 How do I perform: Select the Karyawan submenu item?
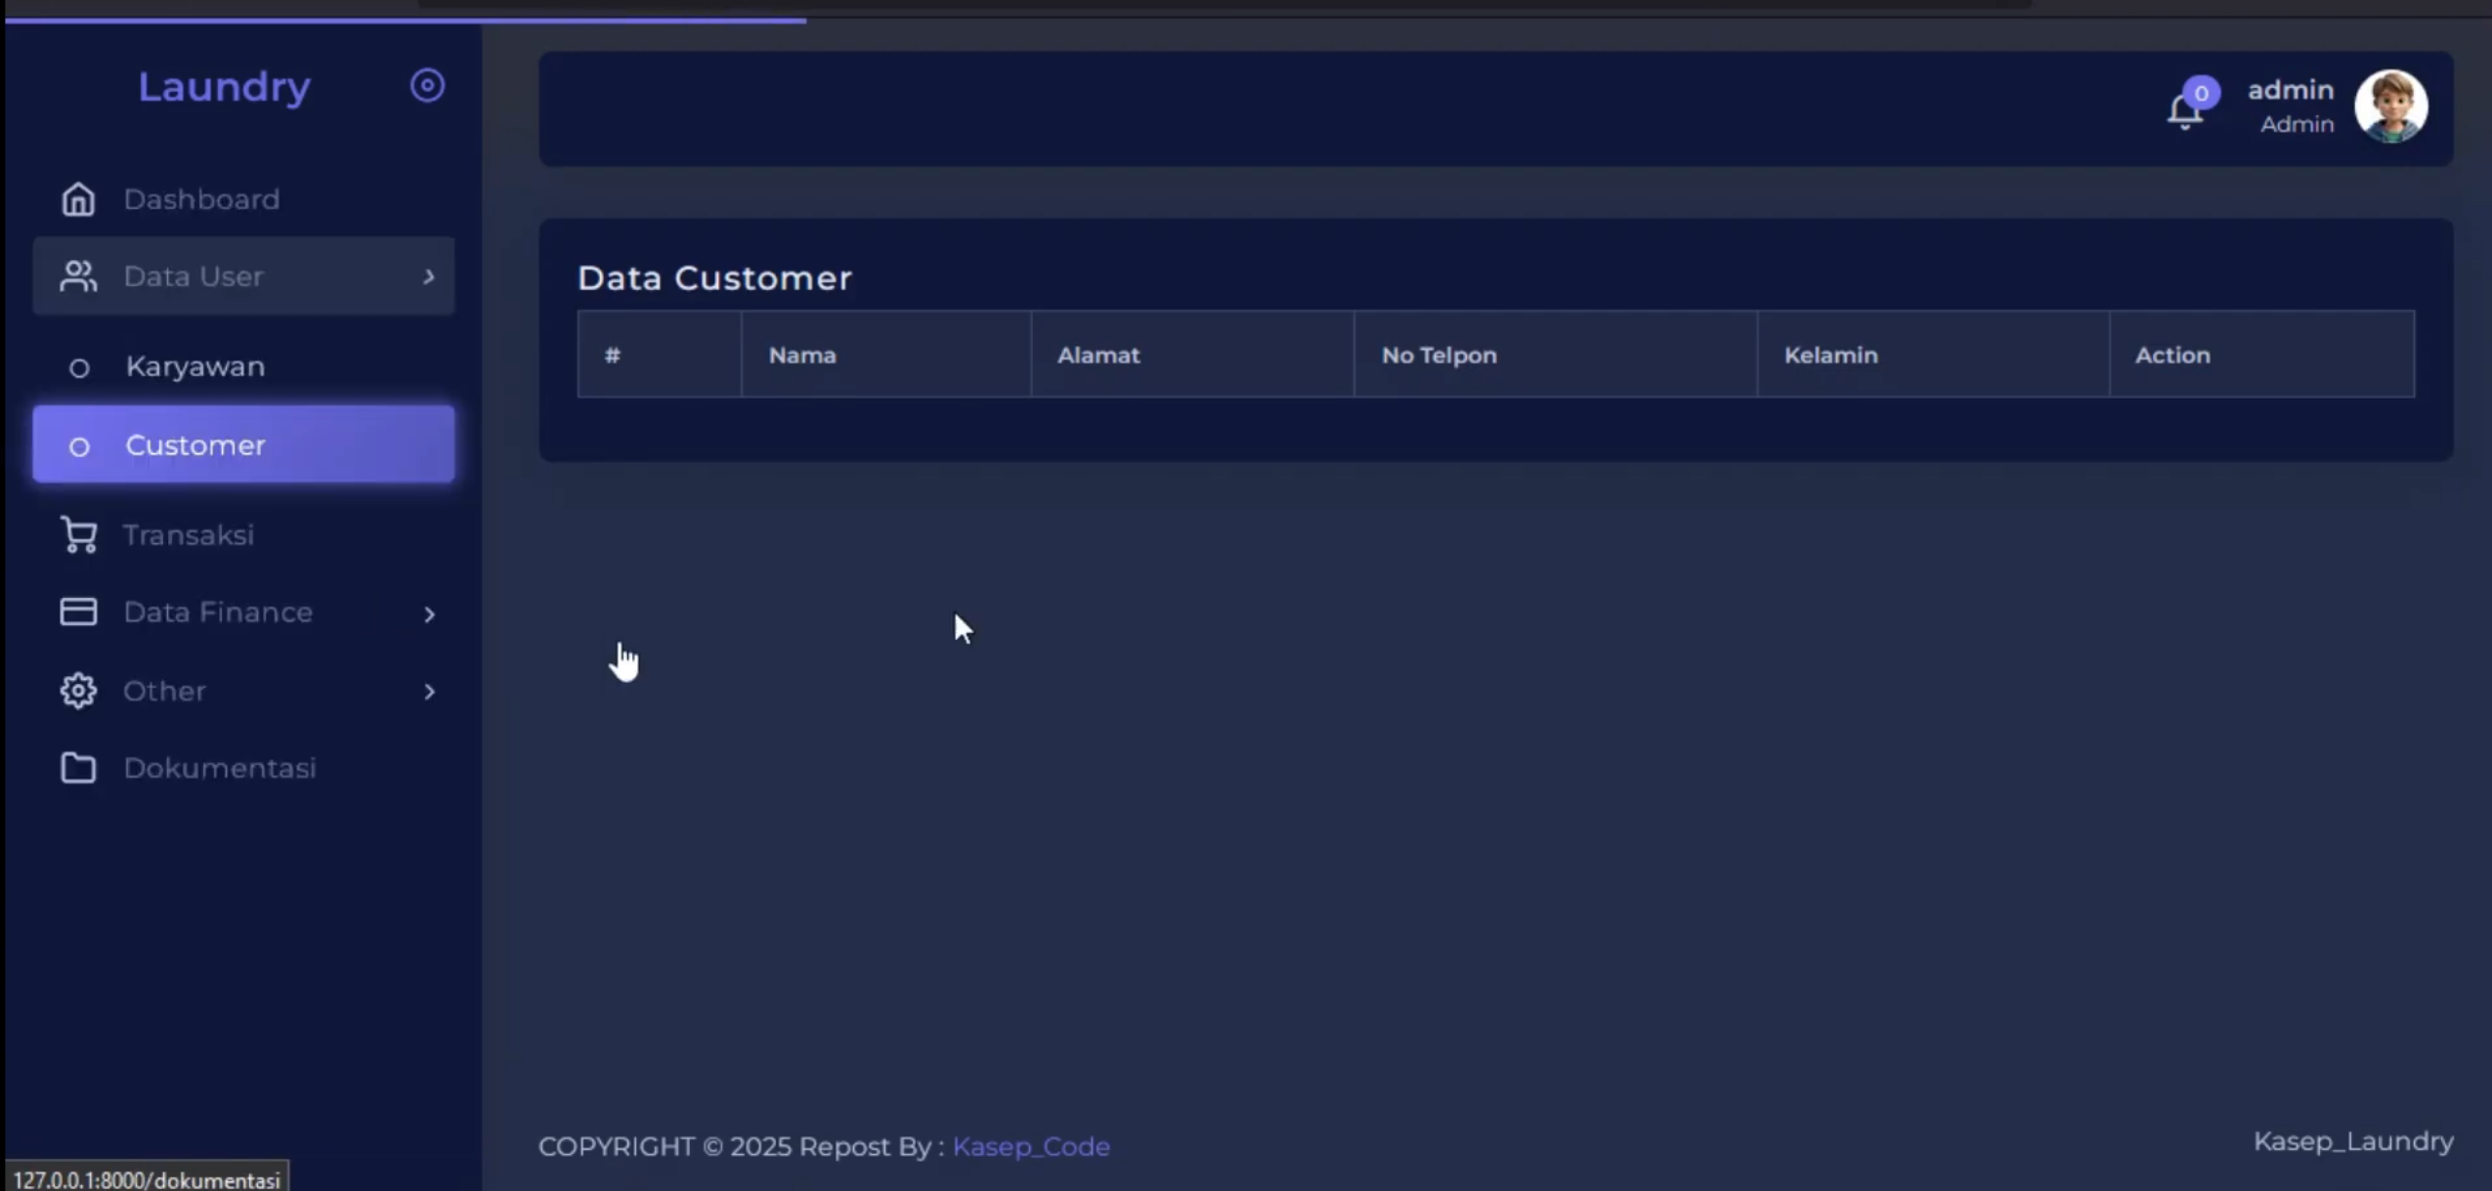tap(243, 366)
